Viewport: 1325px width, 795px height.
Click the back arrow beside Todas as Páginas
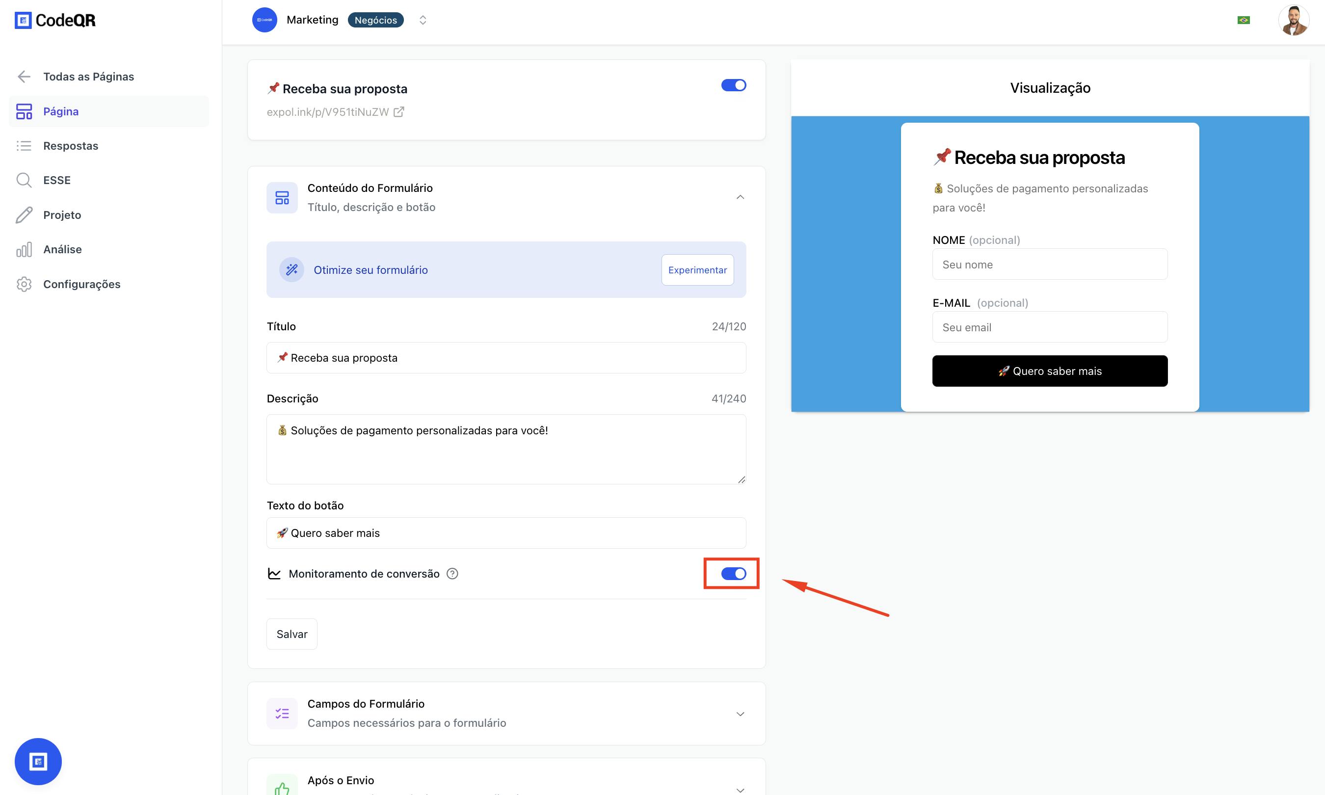(24, 77)
